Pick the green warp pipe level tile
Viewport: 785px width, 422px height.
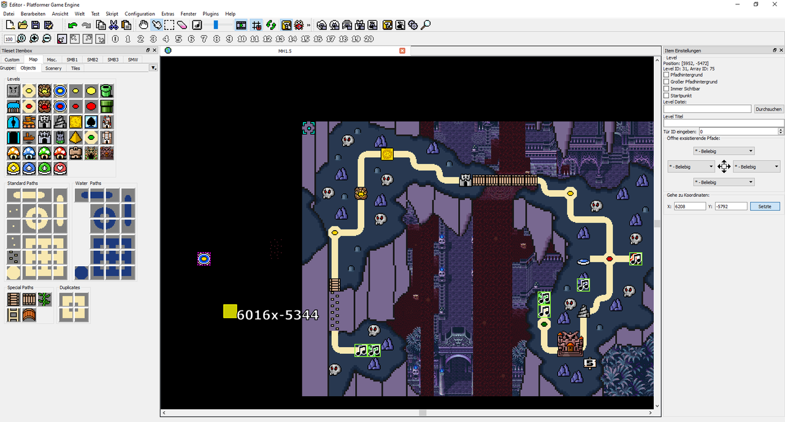(107, 91)
